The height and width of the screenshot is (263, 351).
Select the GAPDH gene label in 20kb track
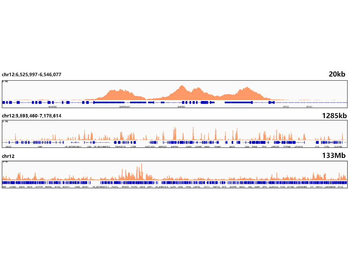(x=181, y=107)
